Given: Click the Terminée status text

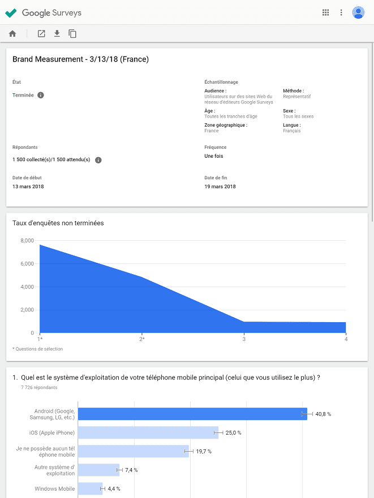Looking at the screenshot, I should click(23, 96).
